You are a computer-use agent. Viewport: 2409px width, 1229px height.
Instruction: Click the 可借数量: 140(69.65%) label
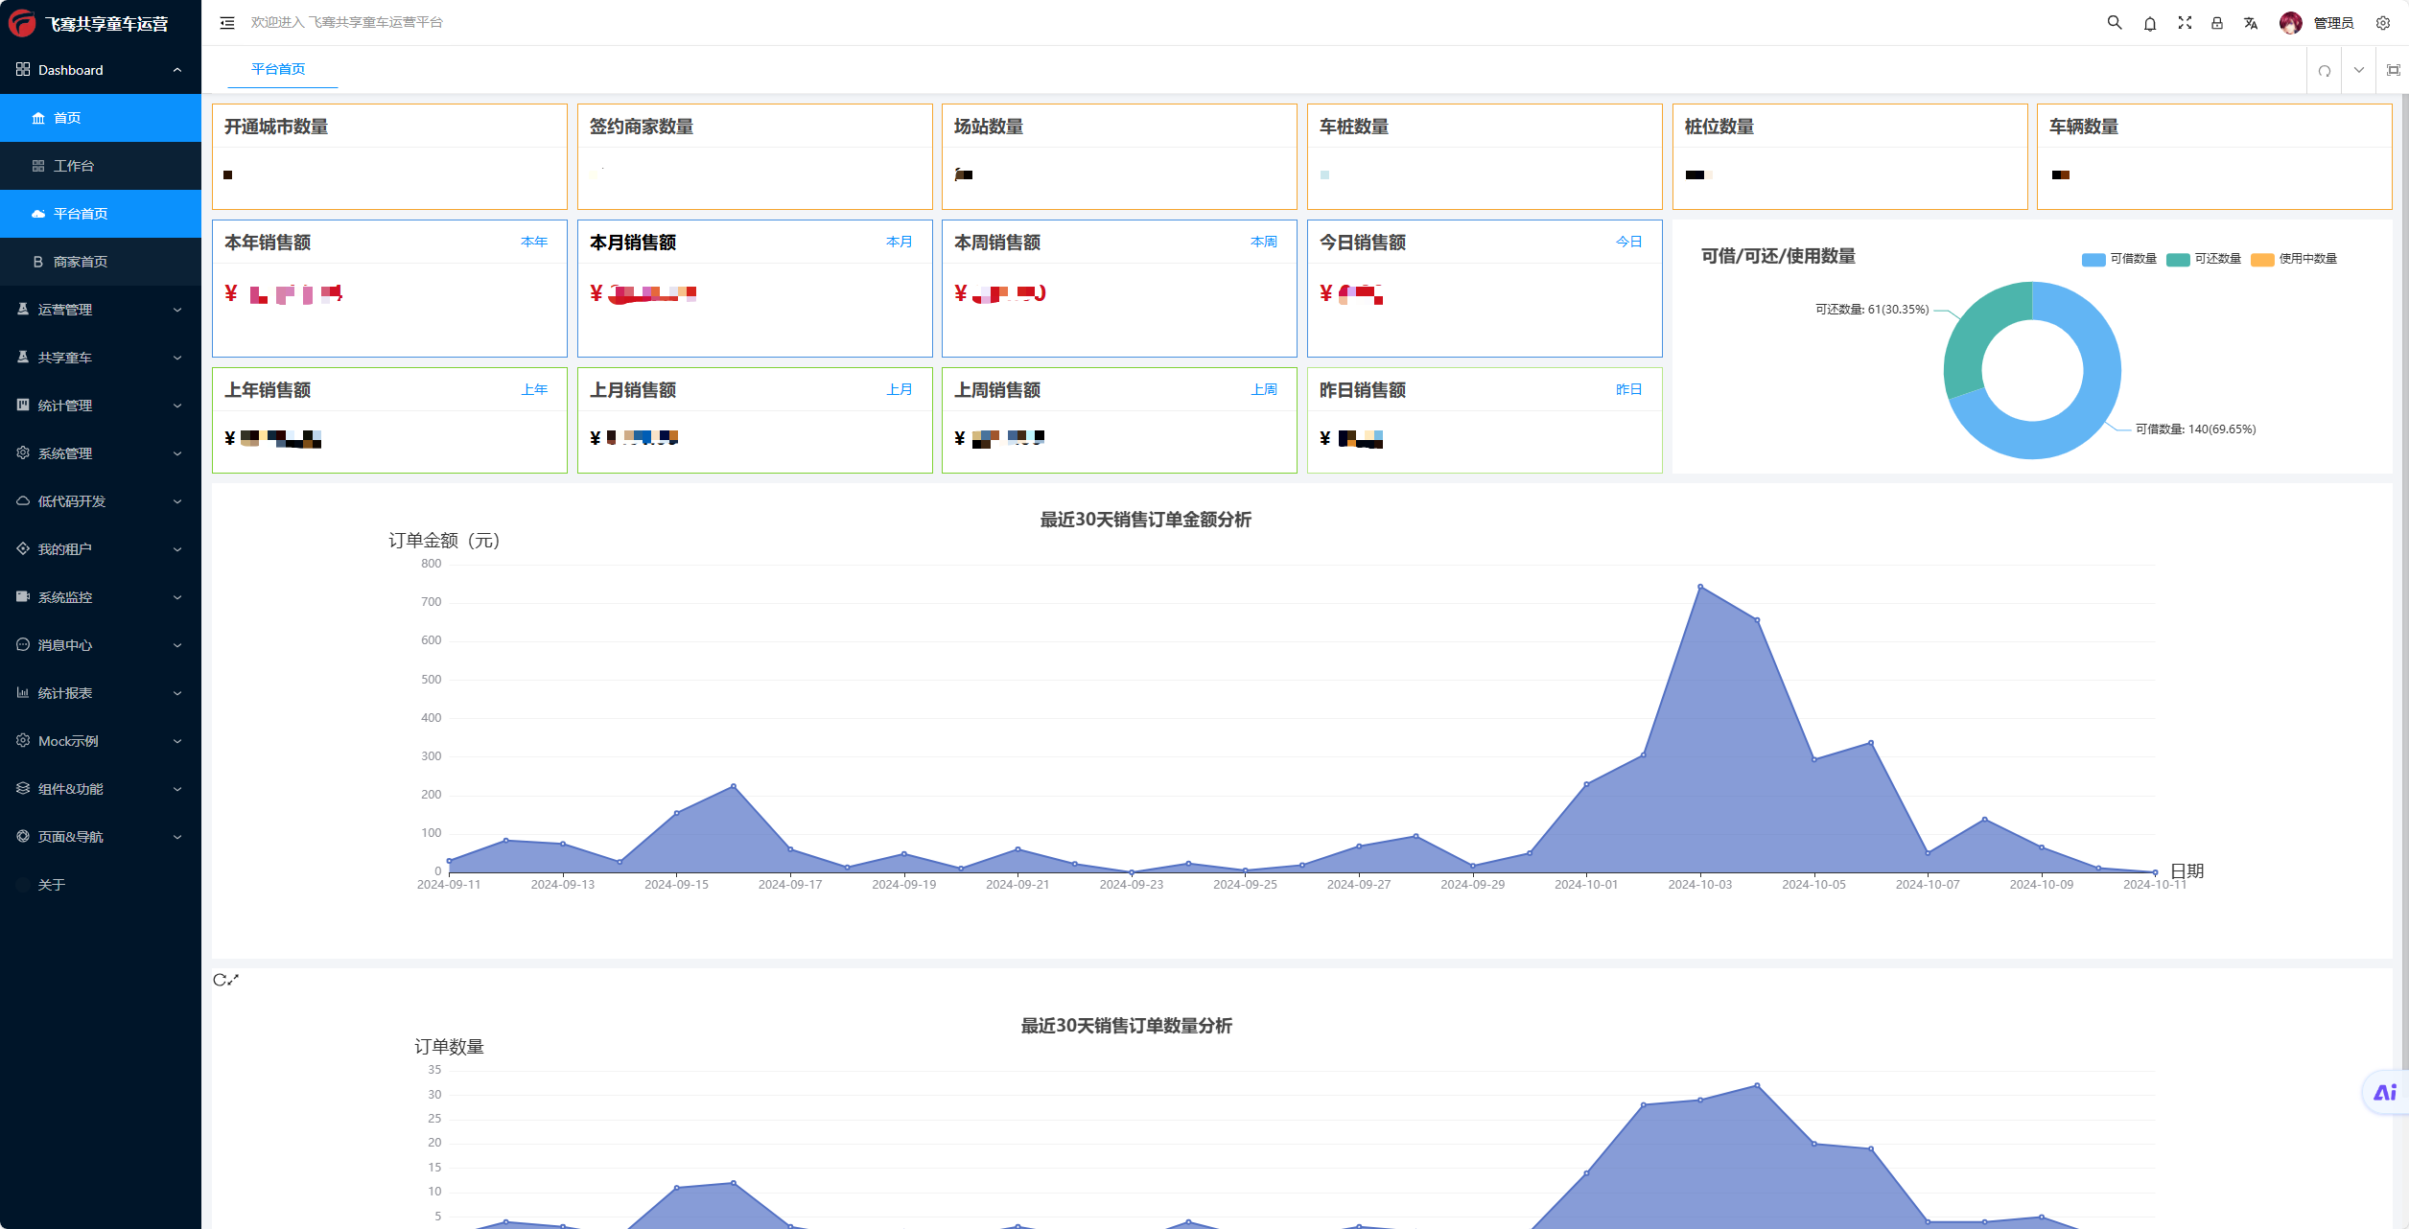[x=2195, y=429]
